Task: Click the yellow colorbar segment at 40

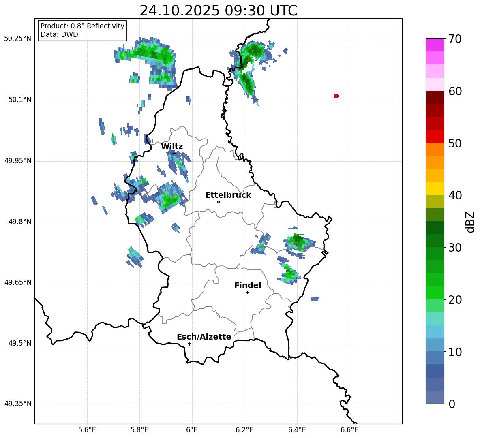Action: pyautogui.click(x=435, y=188)
